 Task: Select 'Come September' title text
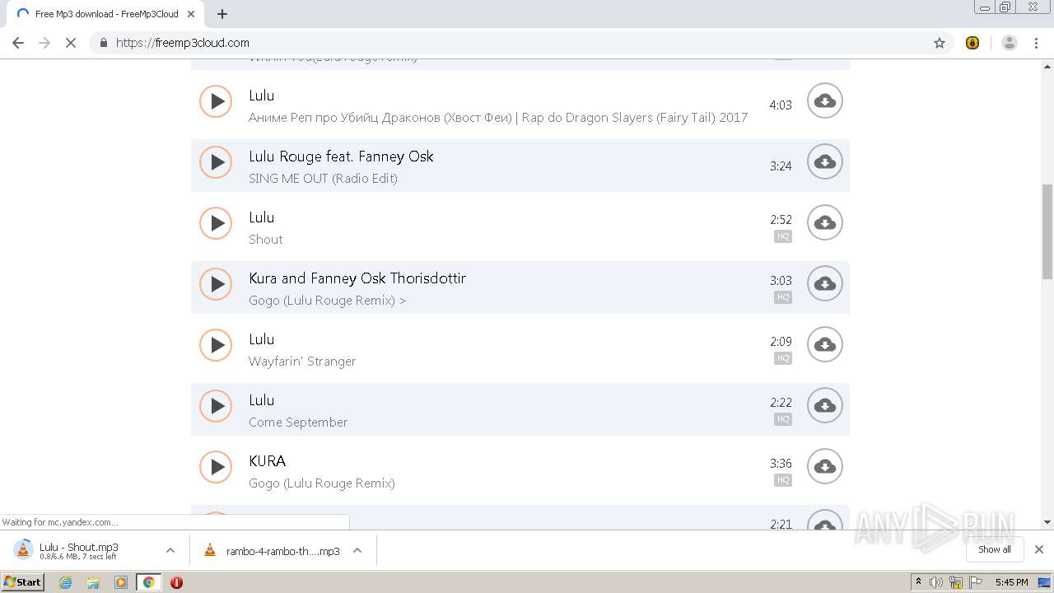pyautogui.click(x=298, y=422)
